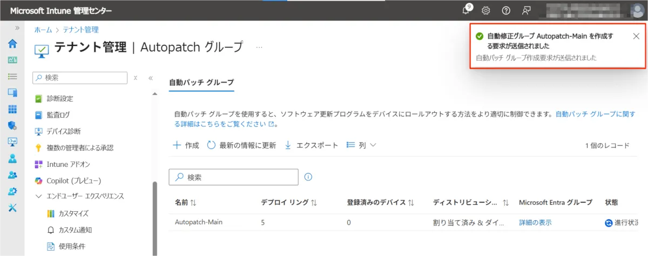
Task: Open All services list icon in left rail
Action: pos(12,77)
